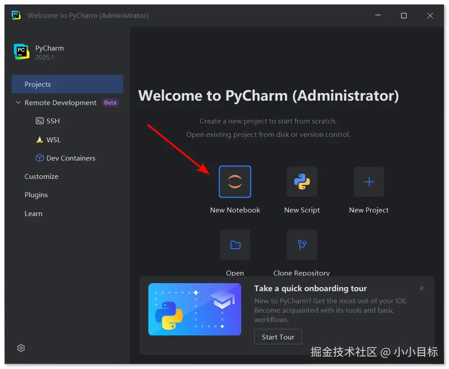Go to the Learn tab
Viewport: 449px width, 369px height.
tap(34, 214)
